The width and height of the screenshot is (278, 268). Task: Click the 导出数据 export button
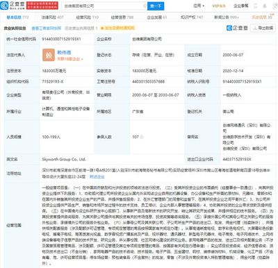(263, 28)
